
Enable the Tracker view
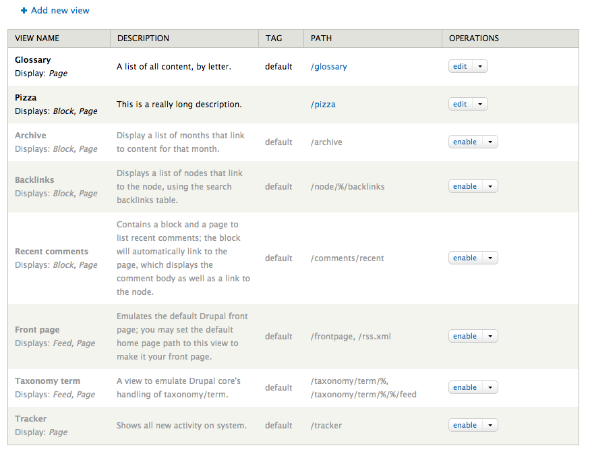point(465,425)
